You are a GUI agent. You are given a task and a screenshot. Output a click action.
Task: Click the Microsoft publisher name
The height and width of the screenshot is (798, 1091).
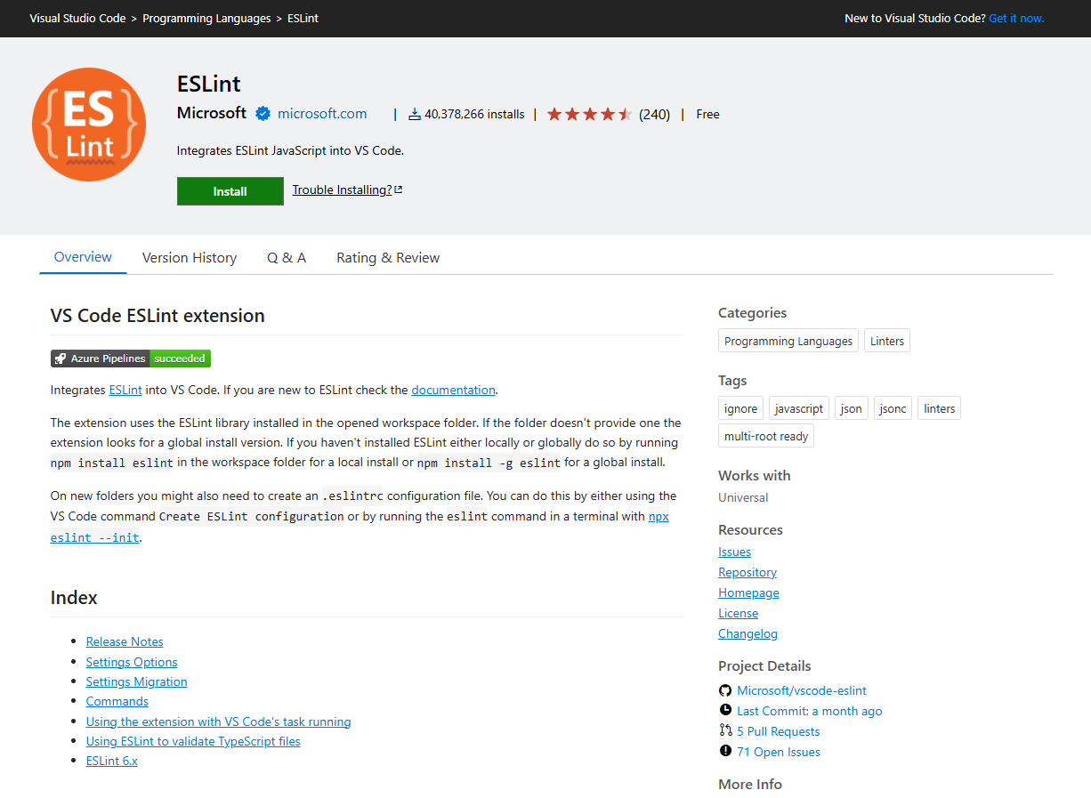tap(212, 113)
